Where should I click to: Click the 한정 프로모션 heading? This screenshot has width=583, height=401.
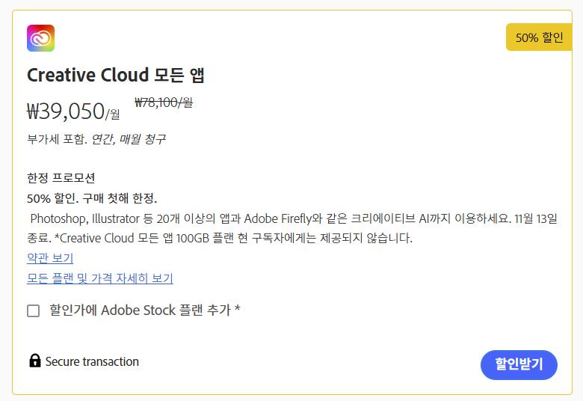pyautogui.click(x=61, y=178)
